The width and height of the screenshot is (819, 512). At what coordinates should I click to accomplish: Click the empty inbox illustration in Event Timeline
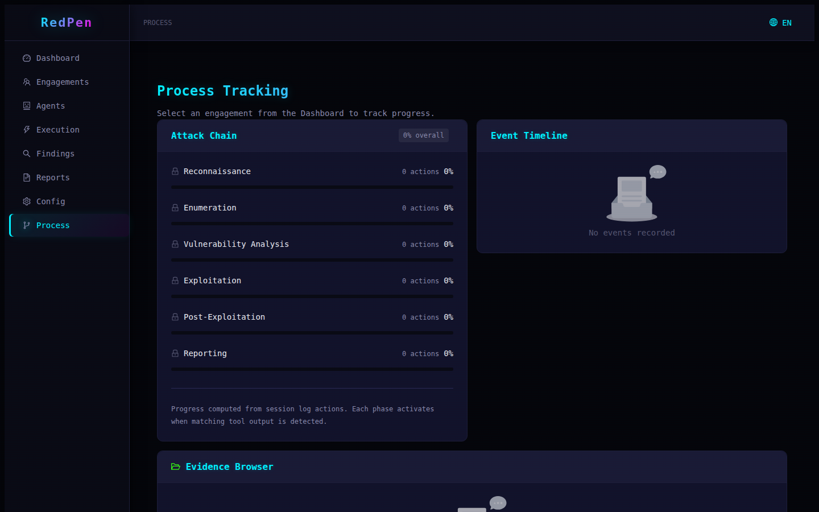636,193
